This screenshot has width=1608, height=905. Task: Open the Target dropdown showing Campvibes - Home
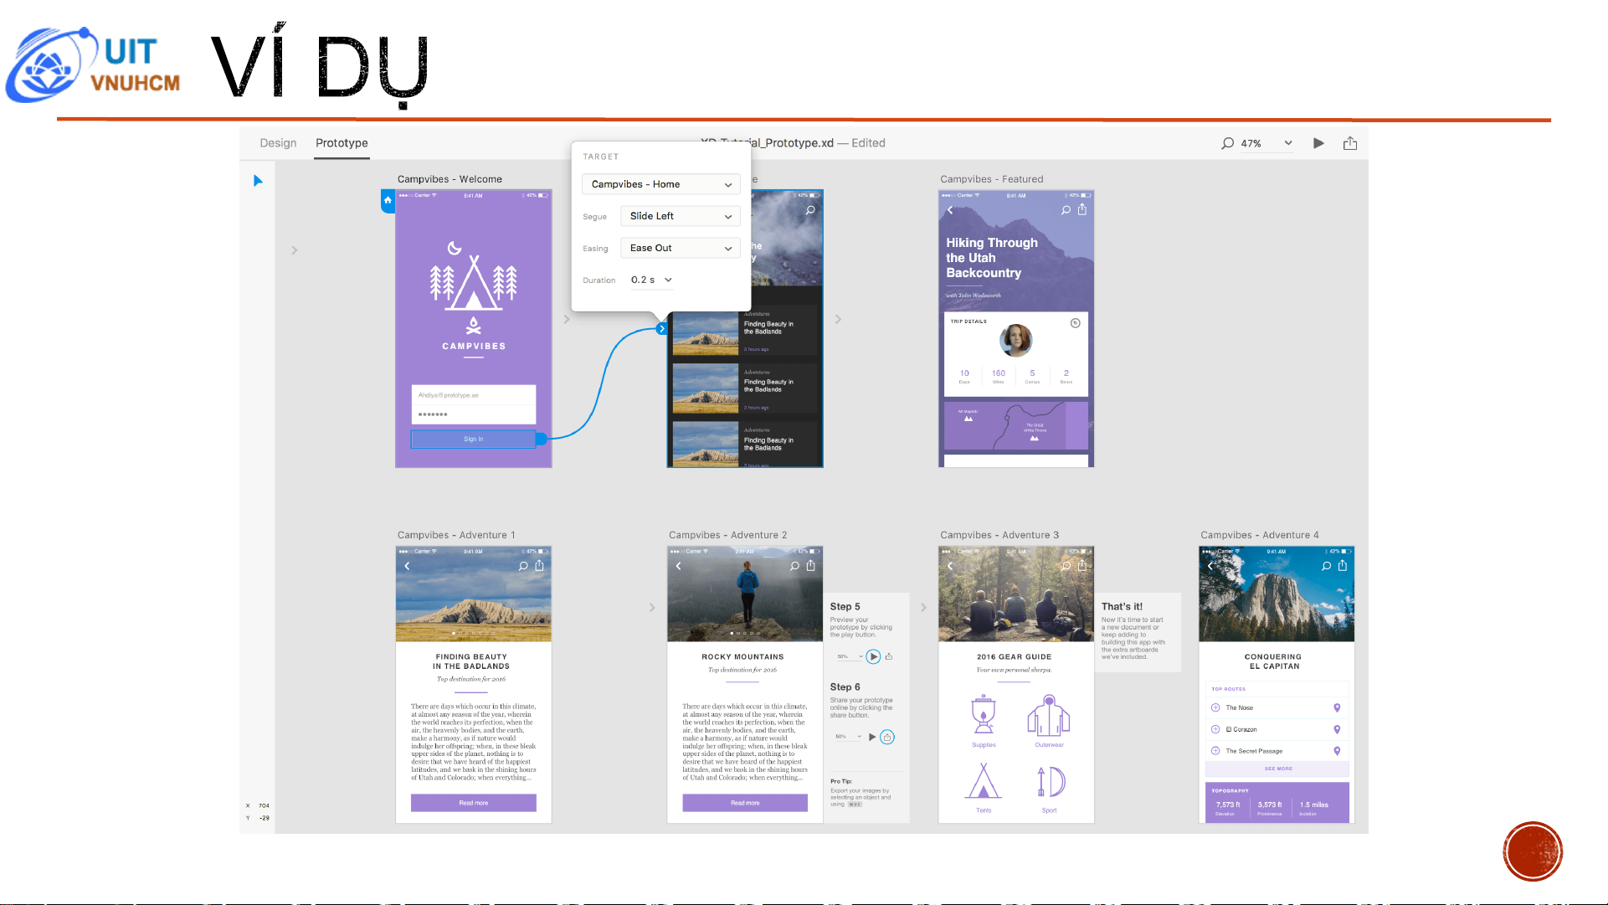660,184
